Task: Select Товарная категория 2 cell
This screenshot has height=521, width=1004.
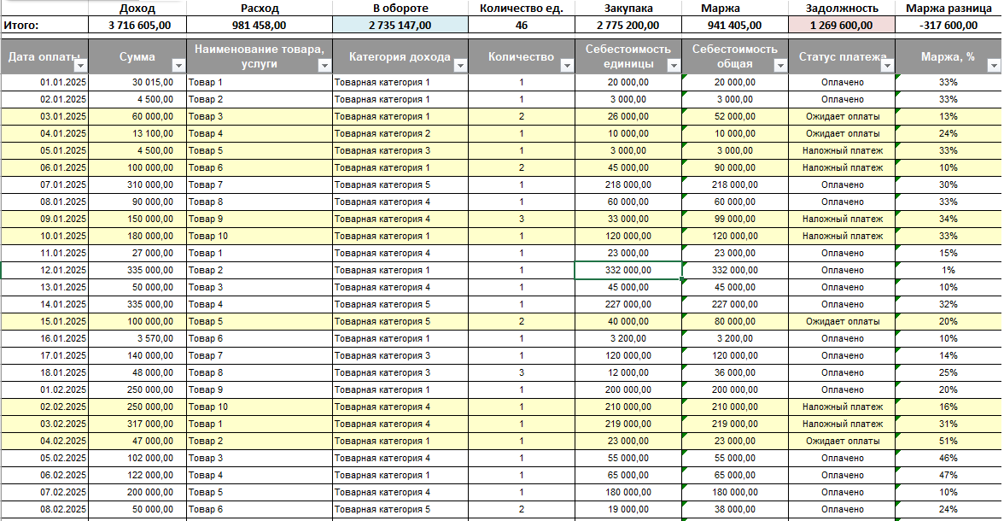Action: [400, 133]
